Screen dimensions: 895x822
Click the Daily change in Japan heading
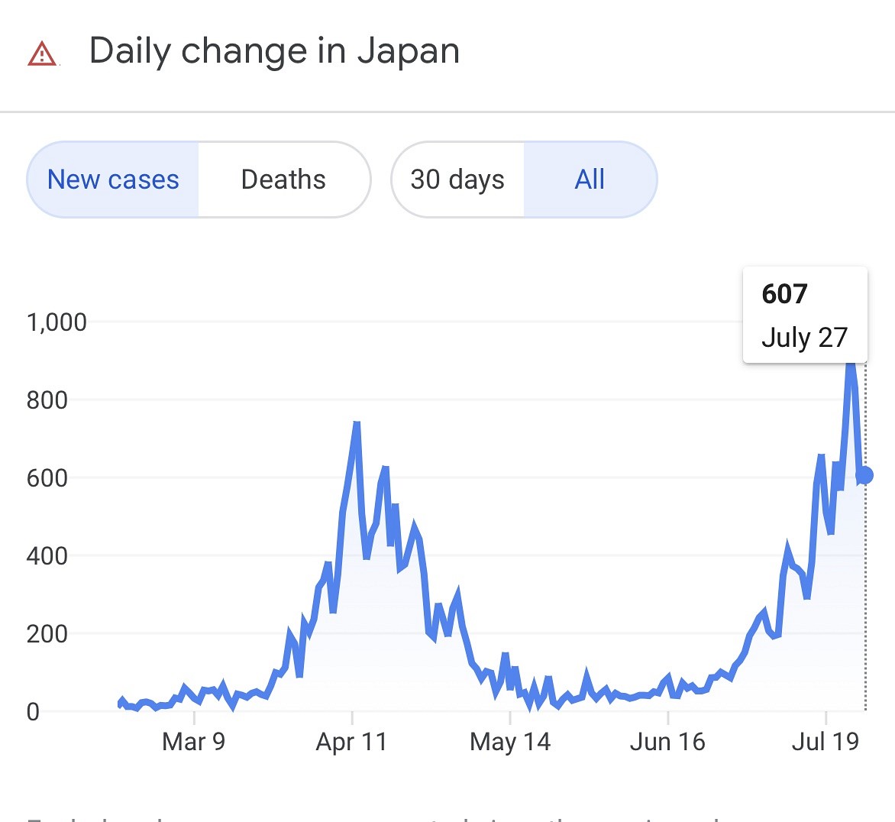274,51
